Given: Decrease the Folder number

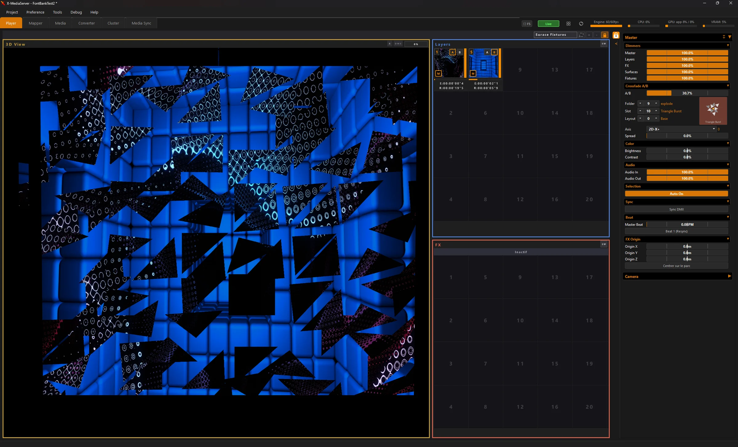Looking at the screenshot, I should [640, 104].
